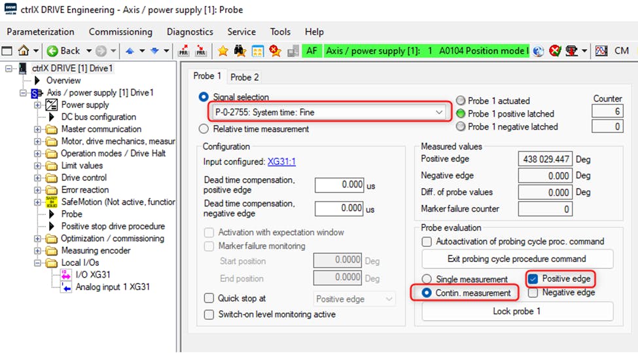Collapse the Local I/Os tree node

(38, 263)
